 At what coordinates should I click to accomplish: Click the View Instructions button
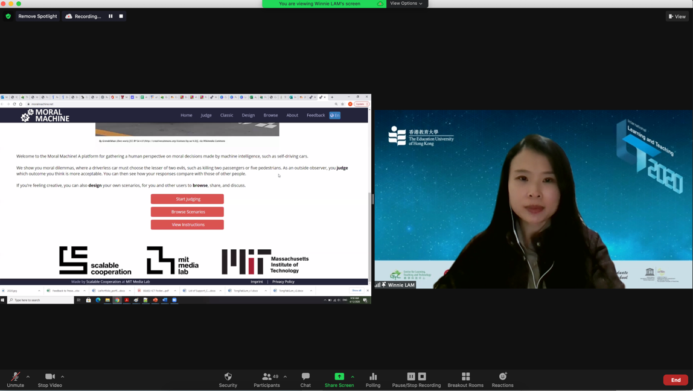[187, 224]
